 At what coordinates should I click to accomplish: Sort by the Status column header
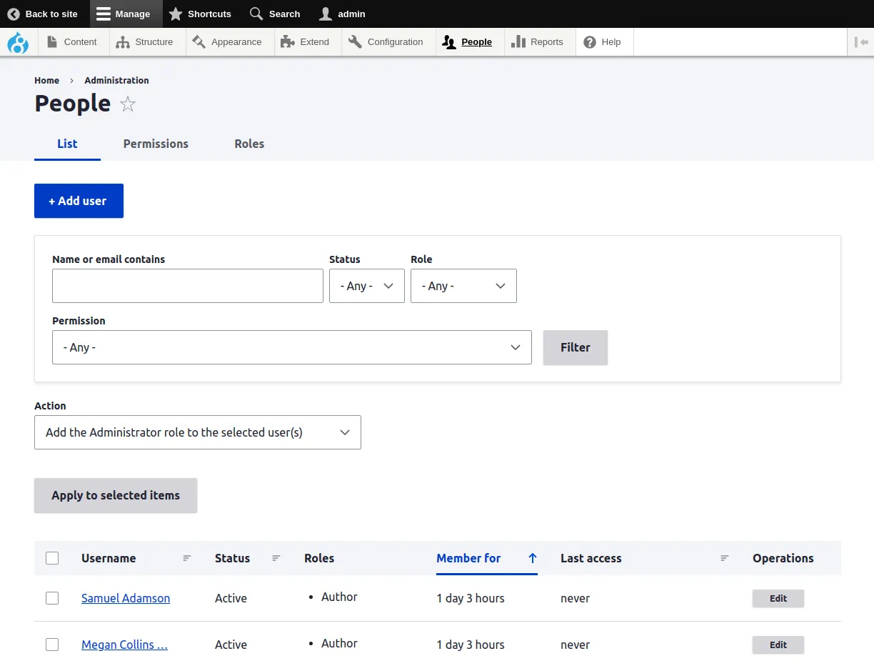(232, 558)
